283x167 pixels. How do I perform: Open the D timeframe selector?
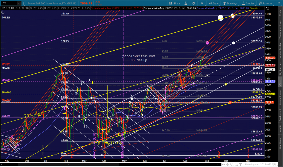click(202, 3)
